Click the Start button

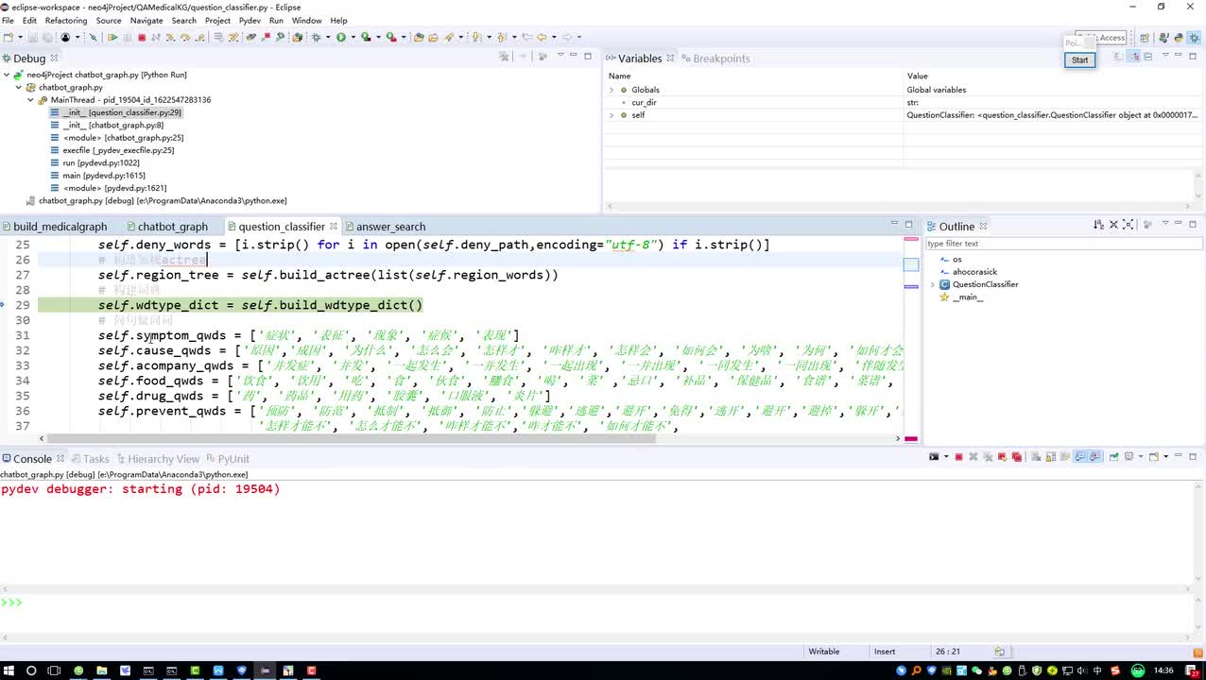coord(1079,59)
